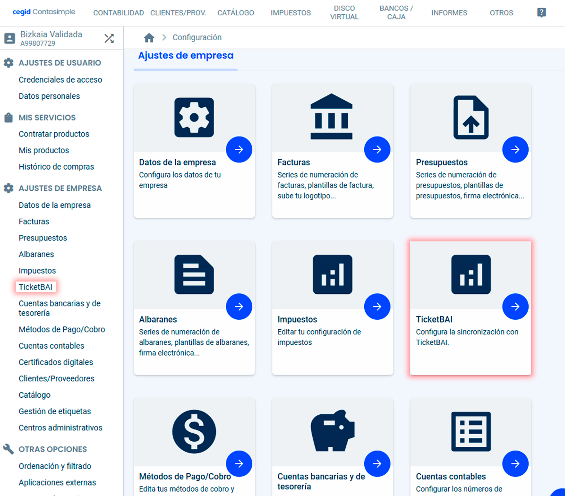The width and height of the screenshot is (565, 496).
Task: Open Ordenación y filtrado
Action: 55,466
